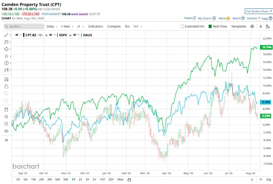The width and height of the screenshot is (273, 184).
Task: Toggle the magnet snap tool
Action: [6, 79]
